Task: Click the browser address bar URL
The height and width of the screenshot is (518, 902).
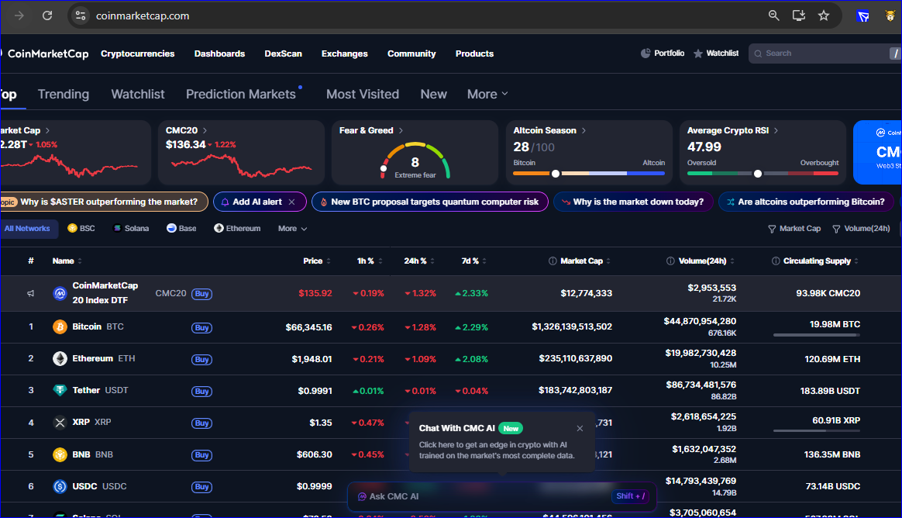Action: [x=143, y=16]
